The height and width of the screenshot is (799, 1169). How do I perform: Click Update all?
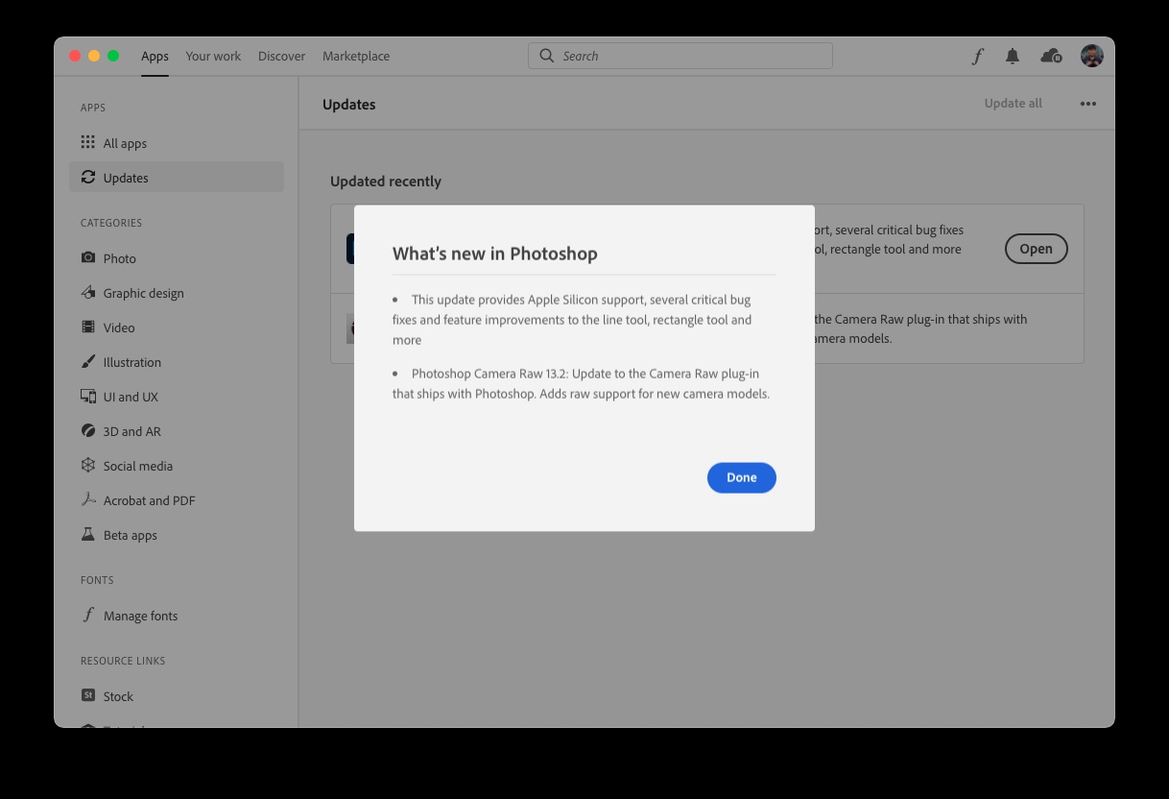(1013, 104)
